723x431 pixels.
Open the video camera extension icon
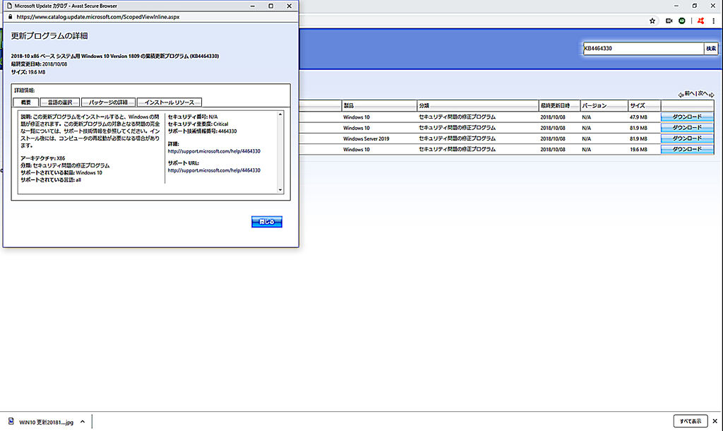(669, 20)
